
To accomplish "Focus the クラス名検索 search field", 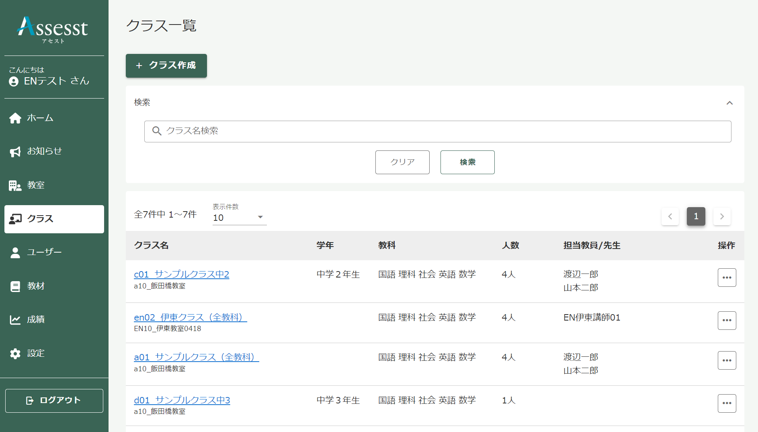I will point(437,132).
